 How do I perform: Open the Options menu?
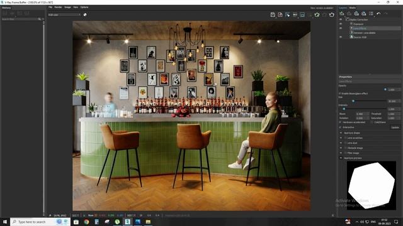click(x=84, y=7)
